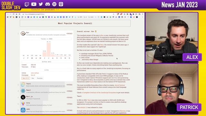Click the Jarred Sumner link

pos(120,85)
